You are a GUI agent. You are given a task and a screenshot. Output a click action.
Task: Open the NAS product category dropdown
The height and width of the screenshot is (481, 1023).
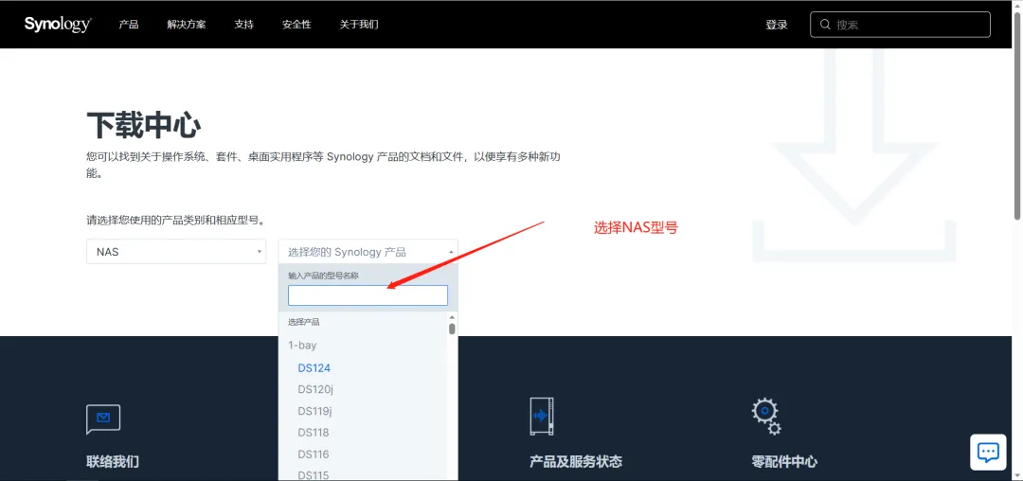(x=176, y=252)
